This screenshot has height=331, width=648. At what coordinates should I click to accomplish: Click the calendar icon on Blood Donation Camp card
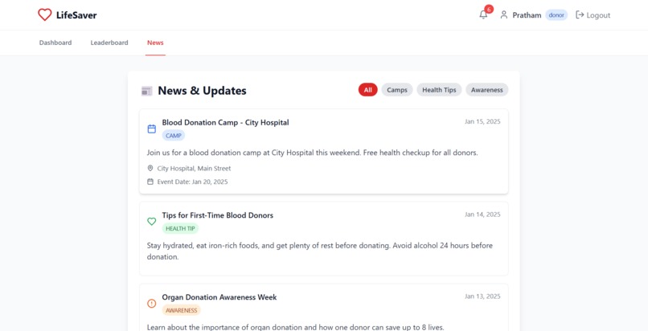coord(152,129)
